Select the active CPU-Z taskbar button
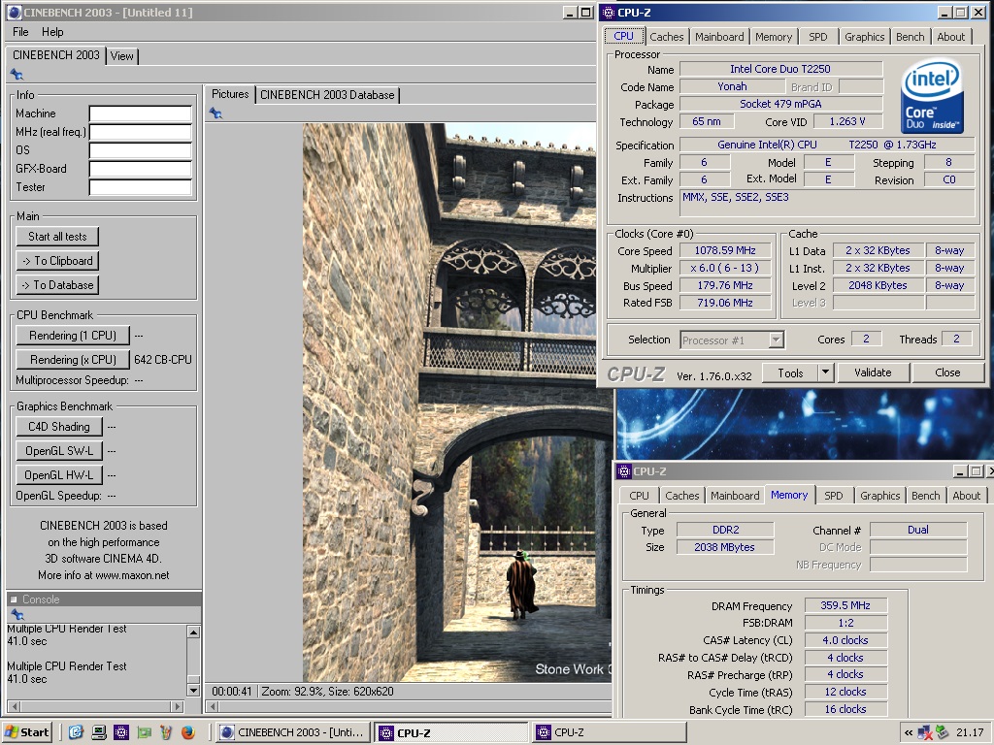The width and height of the screenshot is (994, 745). (x=451, y=732)
